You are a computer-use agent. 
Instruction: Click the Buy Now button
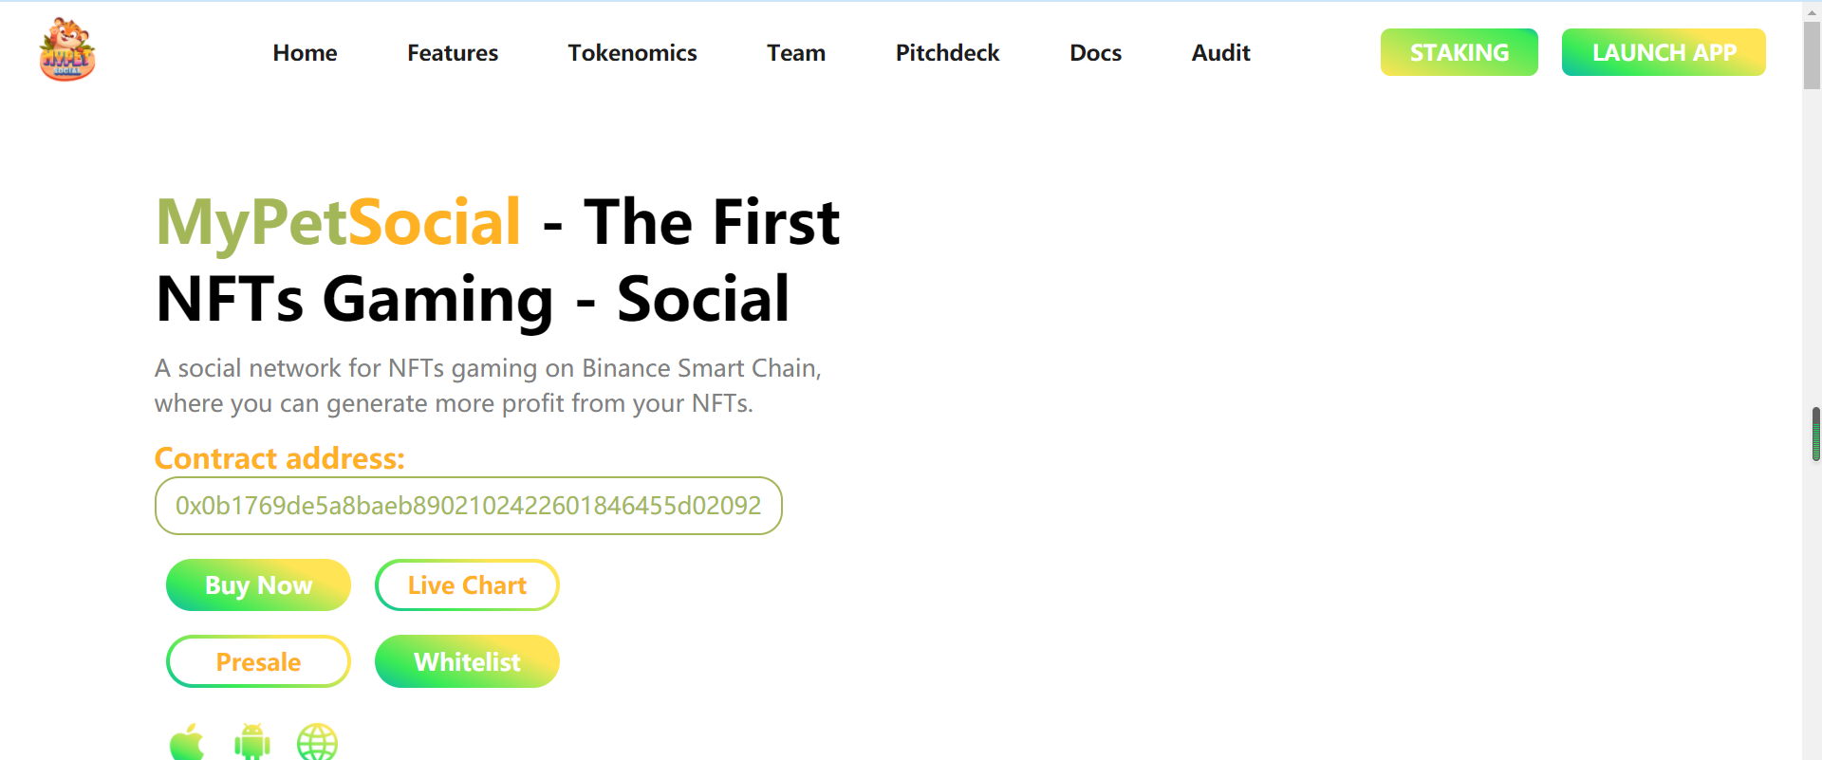pos(258,585)
